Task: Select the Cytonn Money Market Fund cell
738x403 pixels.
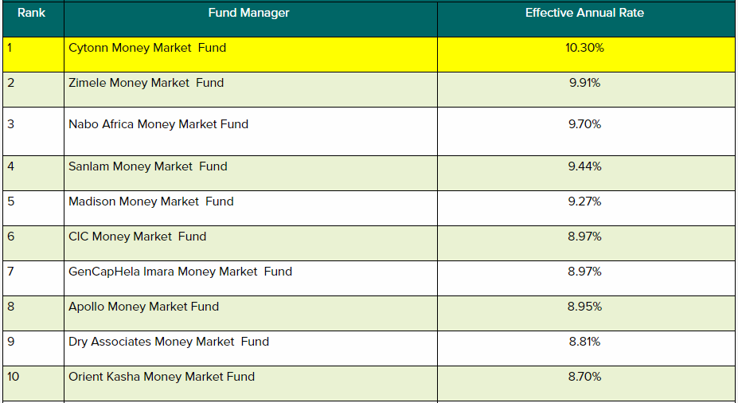Action: [x=147, y=48]
